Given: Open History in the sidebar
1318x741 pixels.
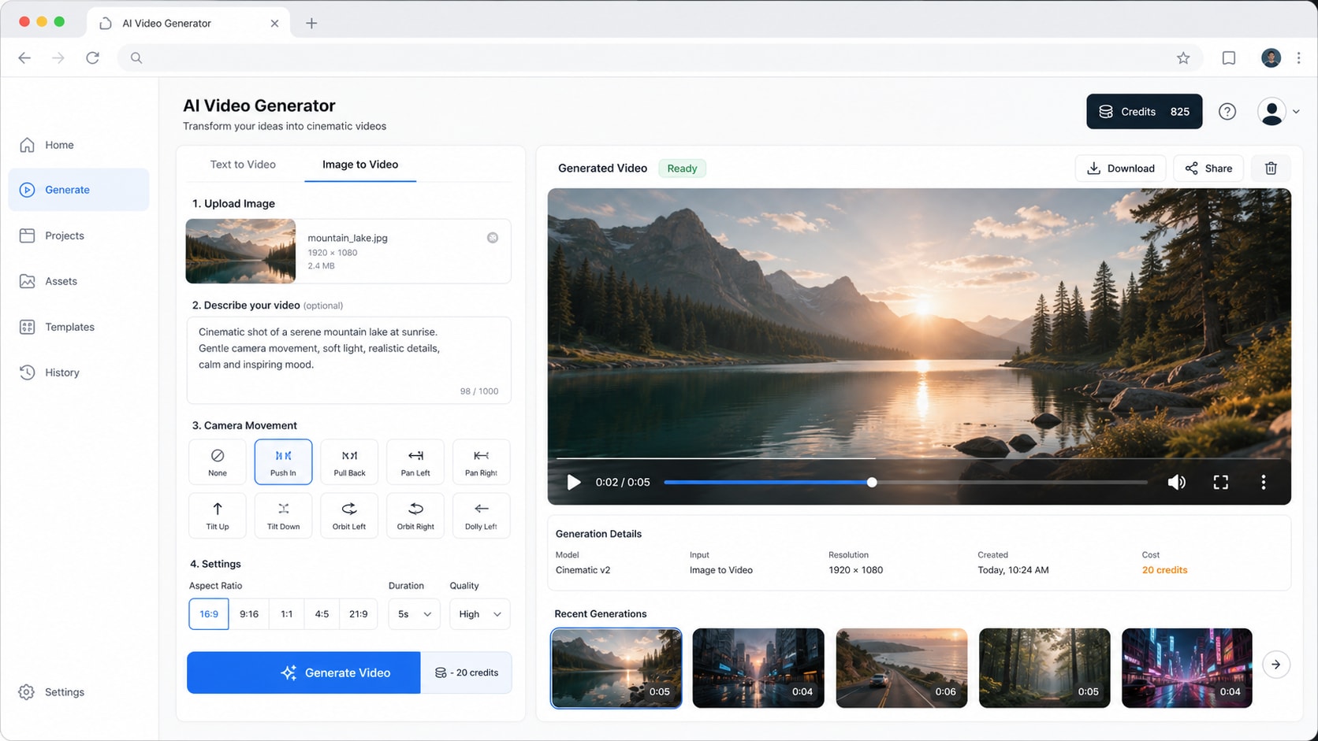Looking at the screenshot, I should point(78,372).
